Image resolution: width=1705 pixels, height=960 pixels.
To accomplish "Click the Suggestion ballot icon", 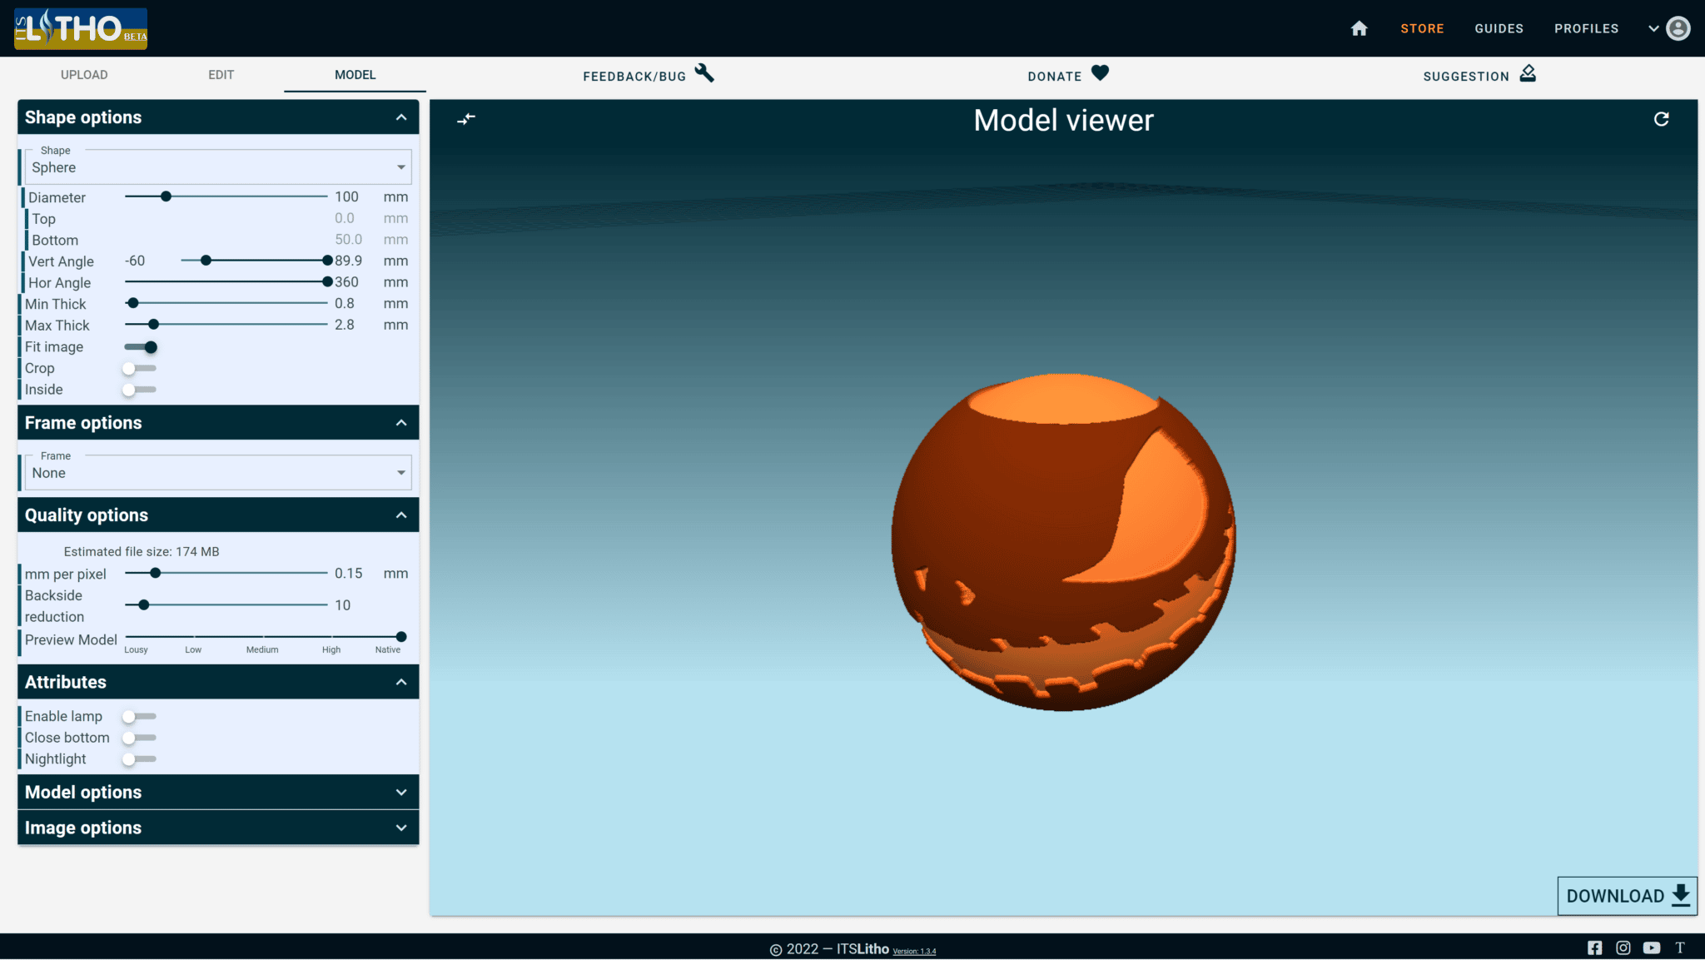I will (x=1528, y=73).
